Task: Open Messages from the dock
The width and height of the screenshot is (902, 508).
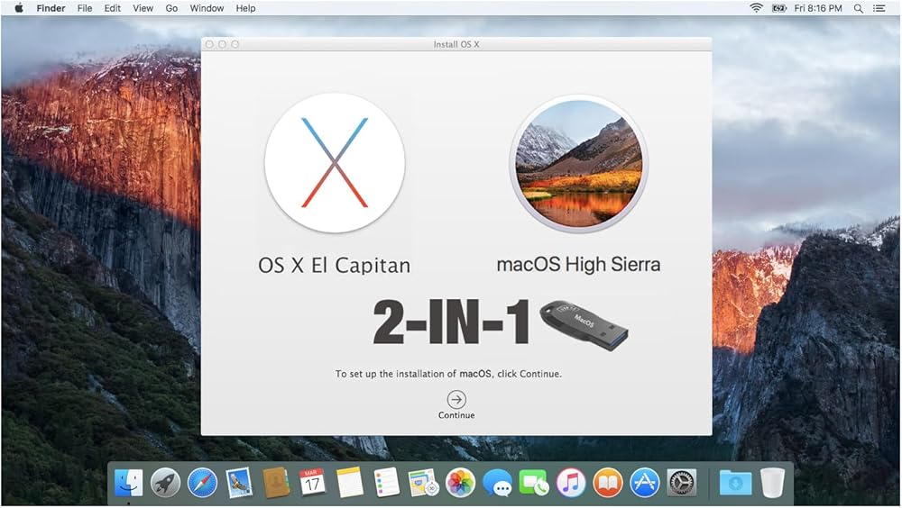Action: coord(497,483)
